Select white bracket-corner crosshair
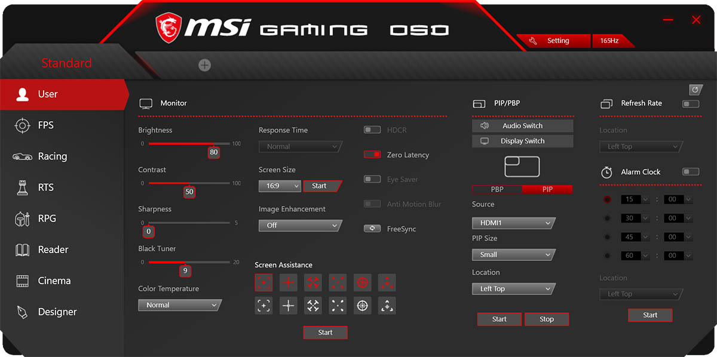This screenshot has height=357, width=717. pos(263,306)
